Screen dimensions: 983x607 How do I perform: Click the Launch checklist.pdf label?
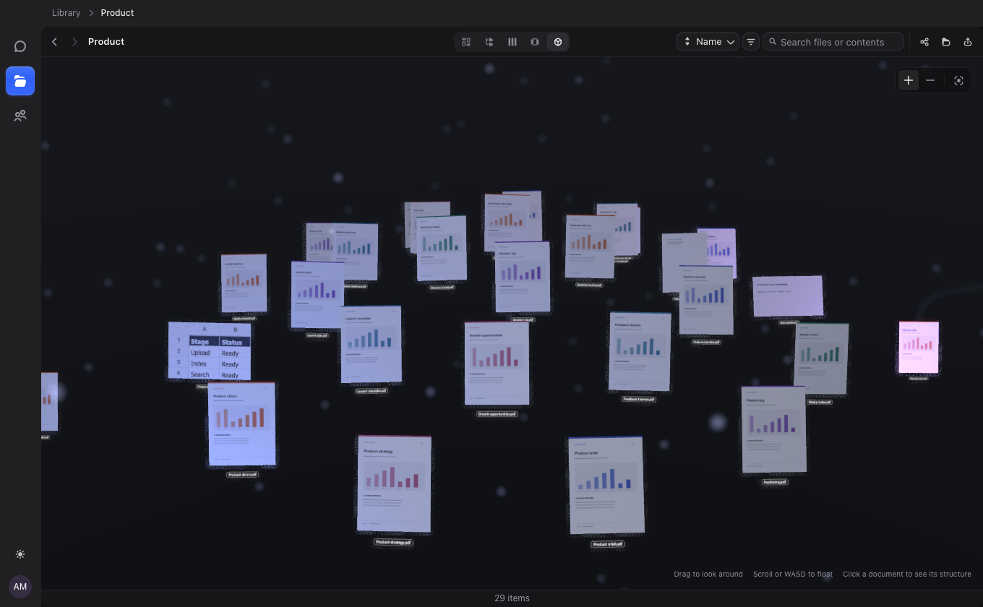point(372,391)
